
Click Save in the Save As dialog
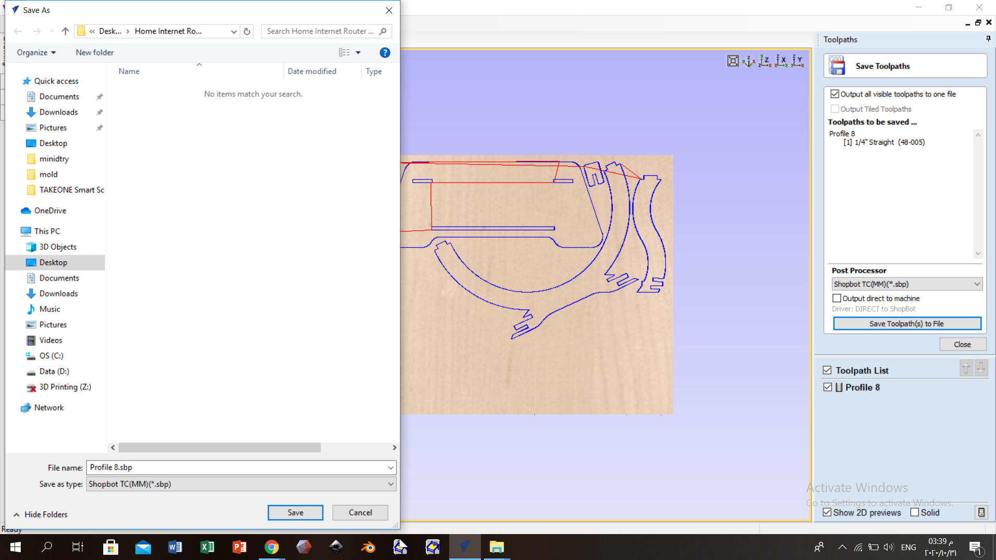pyautogui.click(x=295, y=512)
